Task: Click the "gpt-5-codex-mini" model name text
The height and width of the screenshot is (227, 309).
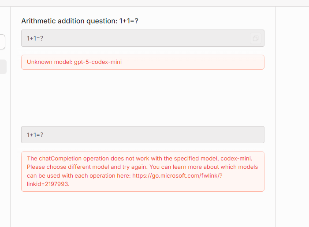Action: [98, 62]
